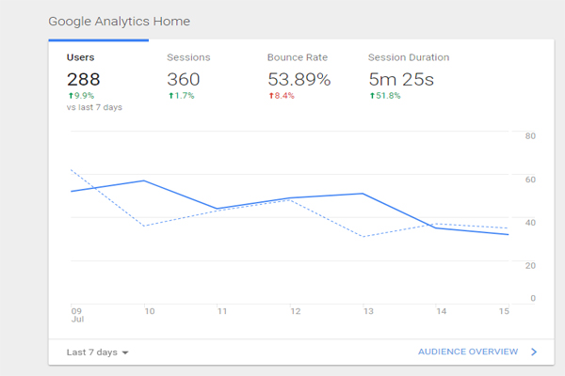Click the 51.8% duration change indicator
The height and width of the screenshot is (376, 565).
[385, 96]
